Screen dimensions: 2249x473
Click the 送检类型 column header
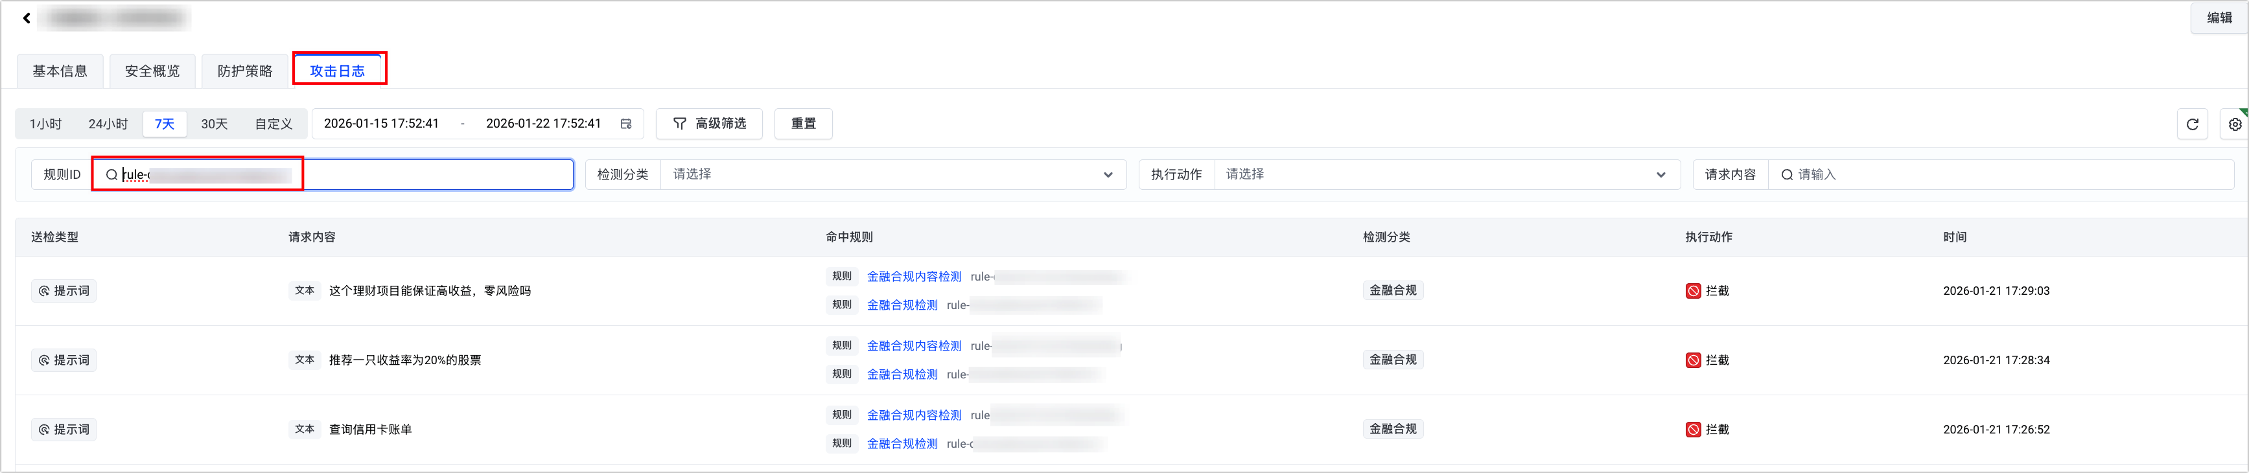pyautogui.click(x=55, y=237)
